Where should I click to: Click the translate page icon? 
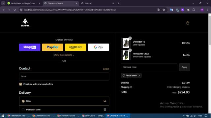pyautogui.click(x=159, y=10)
